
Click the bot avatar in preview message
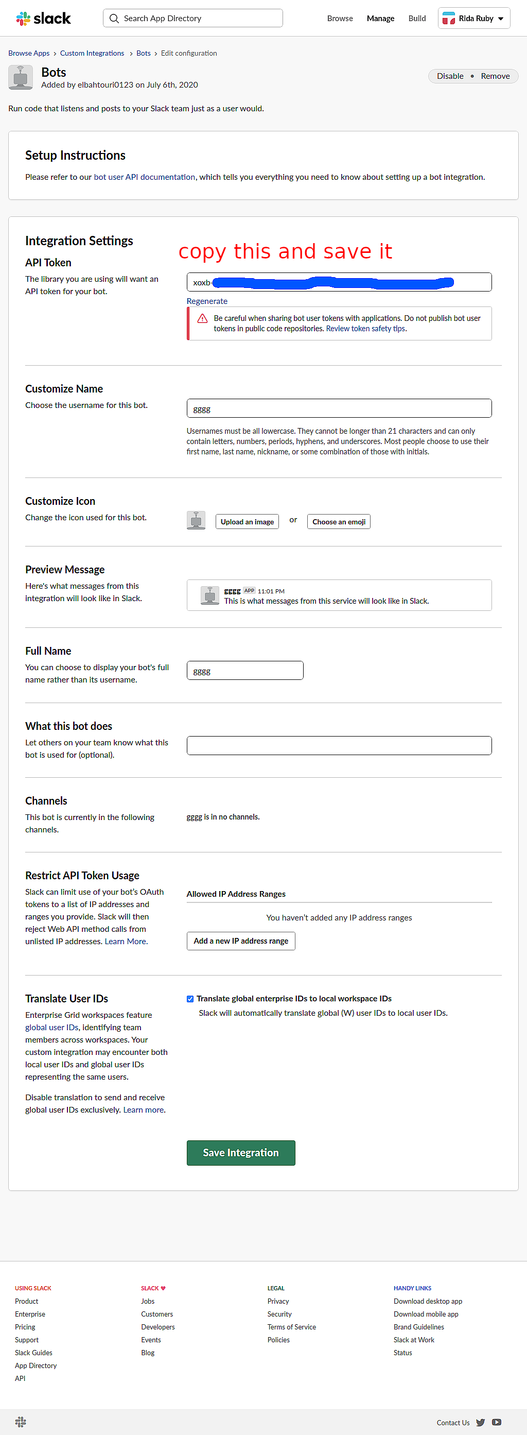point(210,595)
